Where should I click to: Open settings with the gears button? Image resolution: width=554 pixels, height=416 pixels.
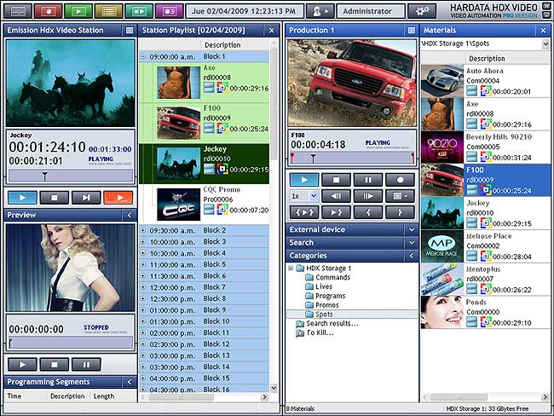[422, 11]
